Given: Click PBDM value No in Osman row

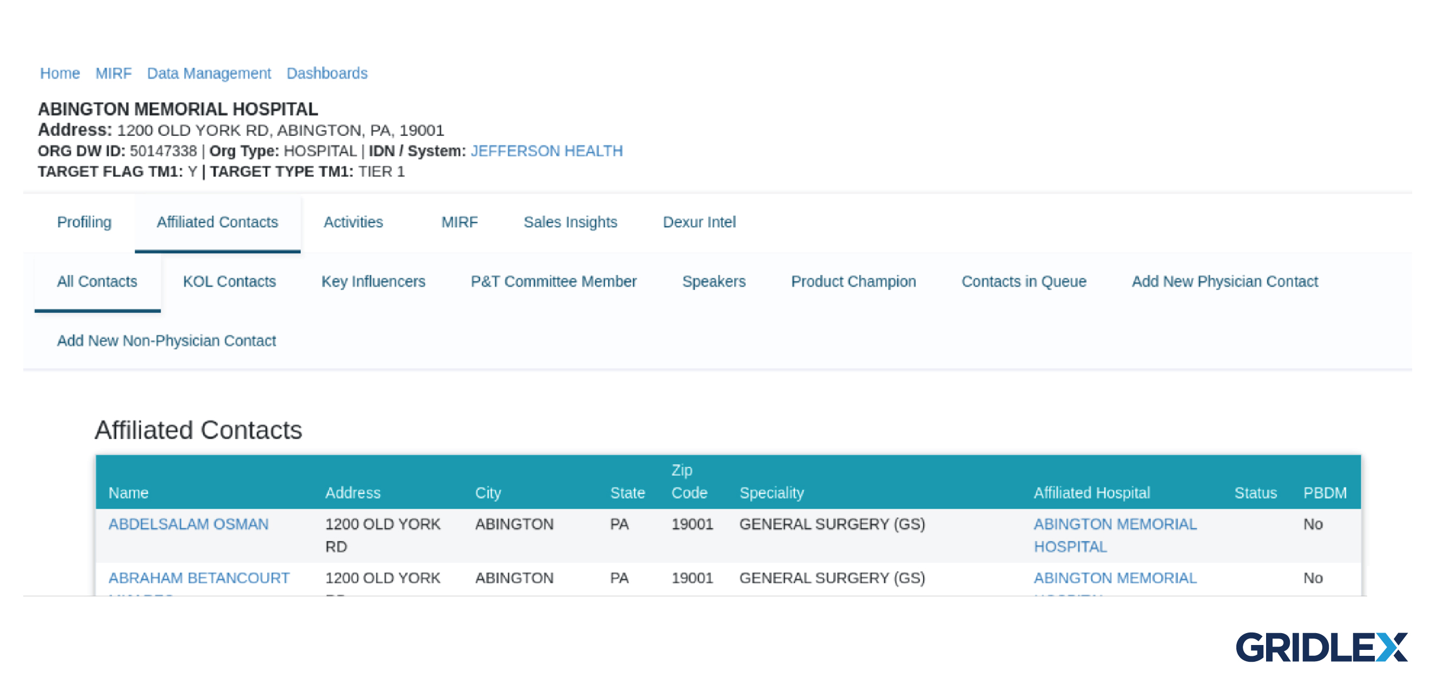Looking at the screenshot, I should [1313, 524].
